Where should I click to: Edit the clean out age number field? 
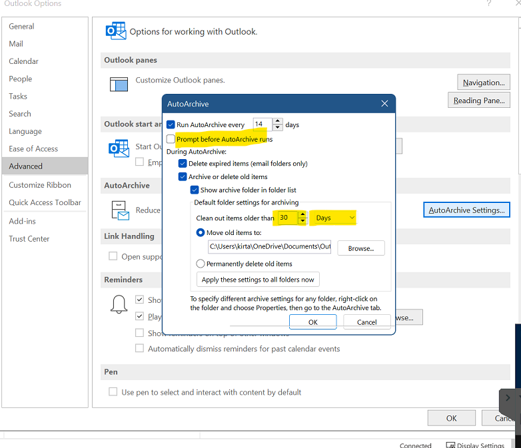point(288,218)
